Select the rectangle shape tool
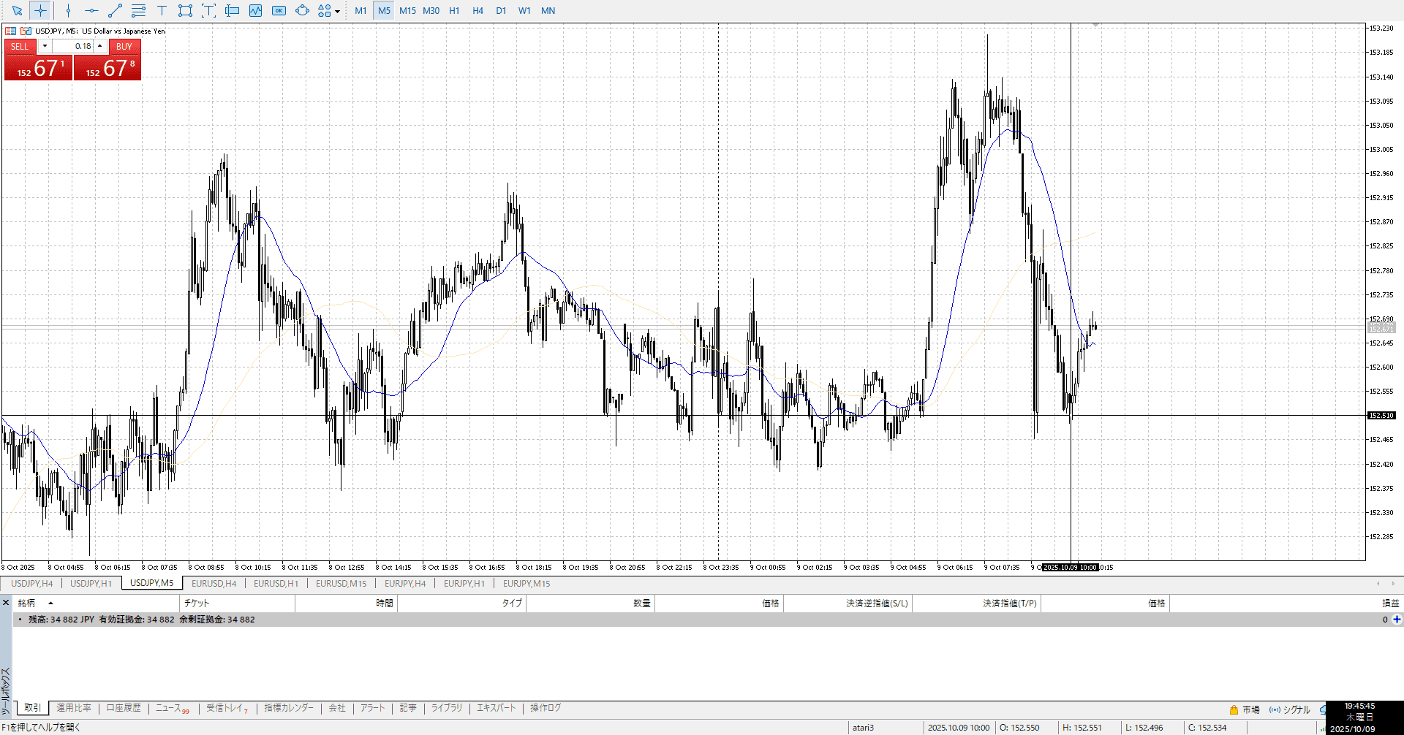This screenshot has width=1404, height=735. pyautogui.click(x=185, y=11)
